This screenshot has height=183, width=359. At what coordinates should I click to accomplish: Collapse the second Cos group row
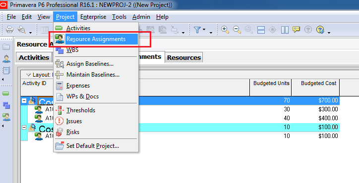pyautogui.click(x=24, y=127)
